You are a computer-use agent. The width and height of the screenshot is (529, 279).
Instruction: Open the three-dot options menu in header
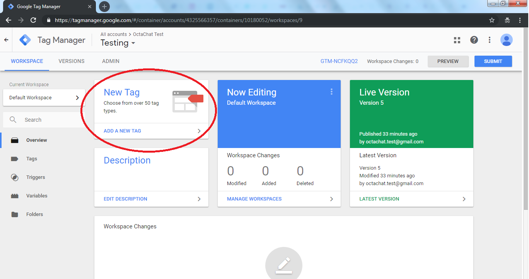click(x=490, y=40)
